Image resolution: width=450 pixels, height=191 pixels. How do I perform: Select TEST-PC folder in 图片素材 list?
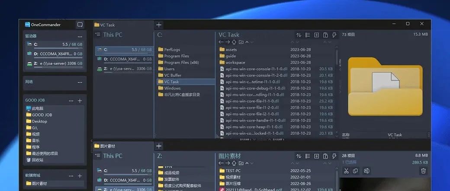point(230,171)
